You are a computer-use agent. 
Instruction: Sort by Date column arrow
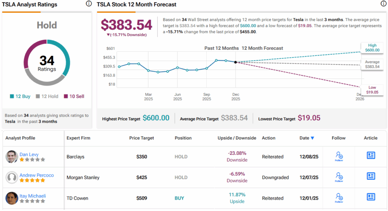pos(312,138)
